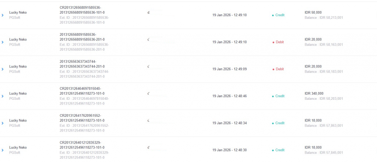Click Lucky Neko in the 12:48:46 row
The image size is (377, 162).
tap(18, 94)
